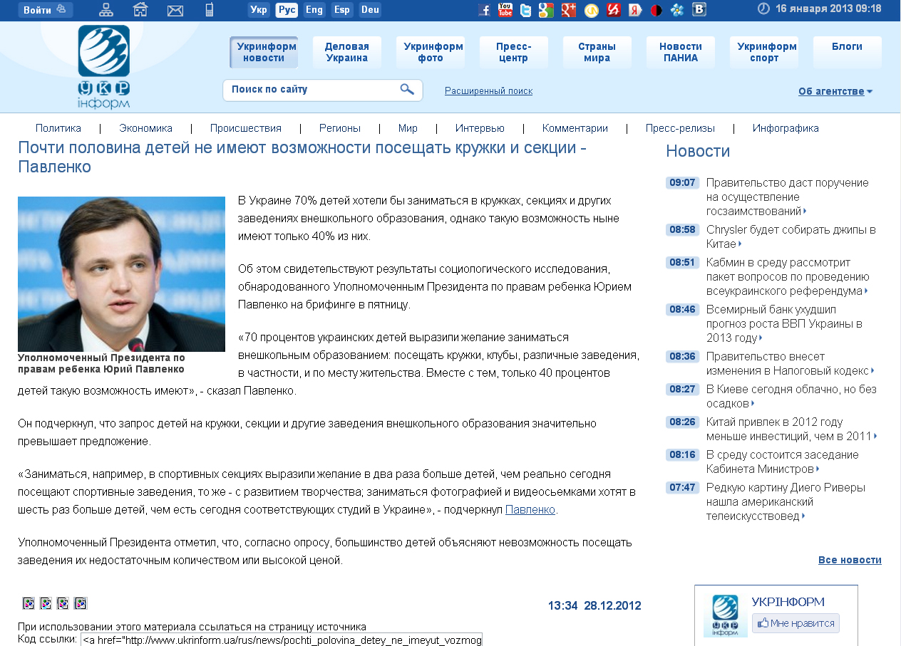The width and height of the screenshot is (901, 646).
Task: Open the Пресс-центр tab
Action: [514, 52]
